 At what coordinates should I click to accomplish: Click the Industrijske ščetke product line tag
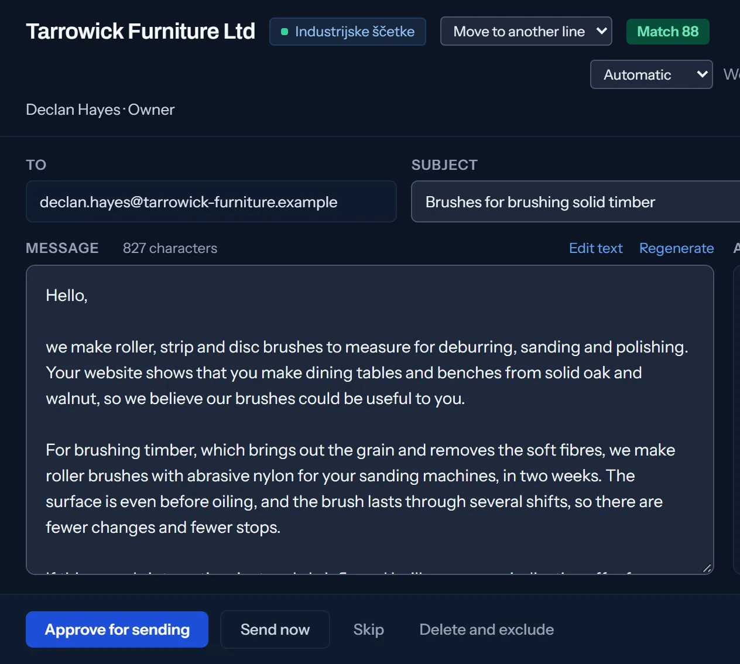click(347, 32)
